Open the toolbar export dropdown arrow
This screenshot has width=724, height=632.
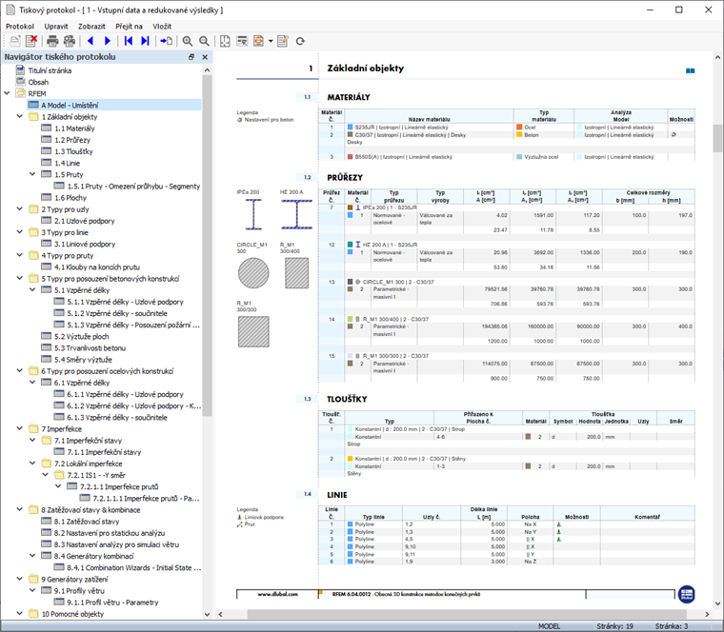[x=271, y=42]
